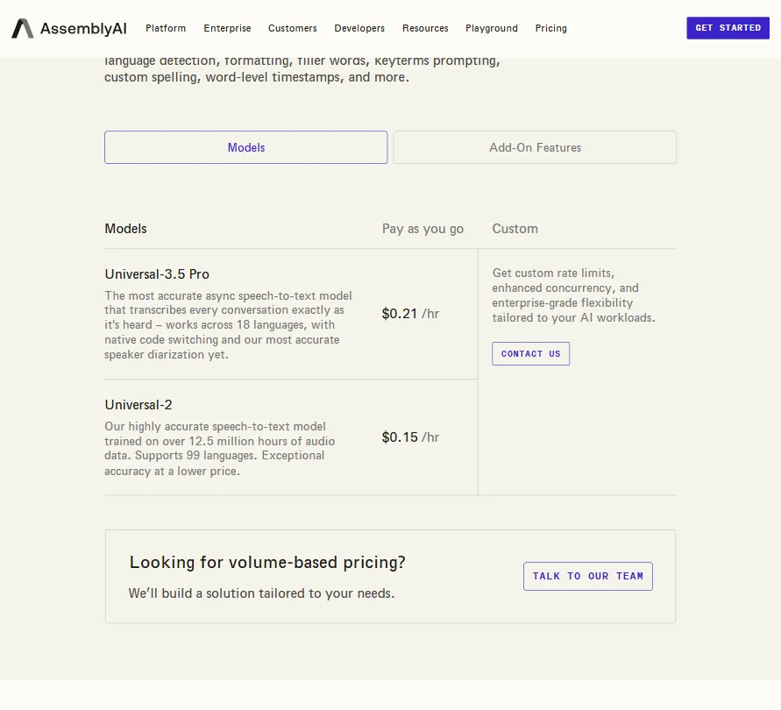Click the AssemblyAI wordmark text
781x710 pixels.
pos(83,29)
